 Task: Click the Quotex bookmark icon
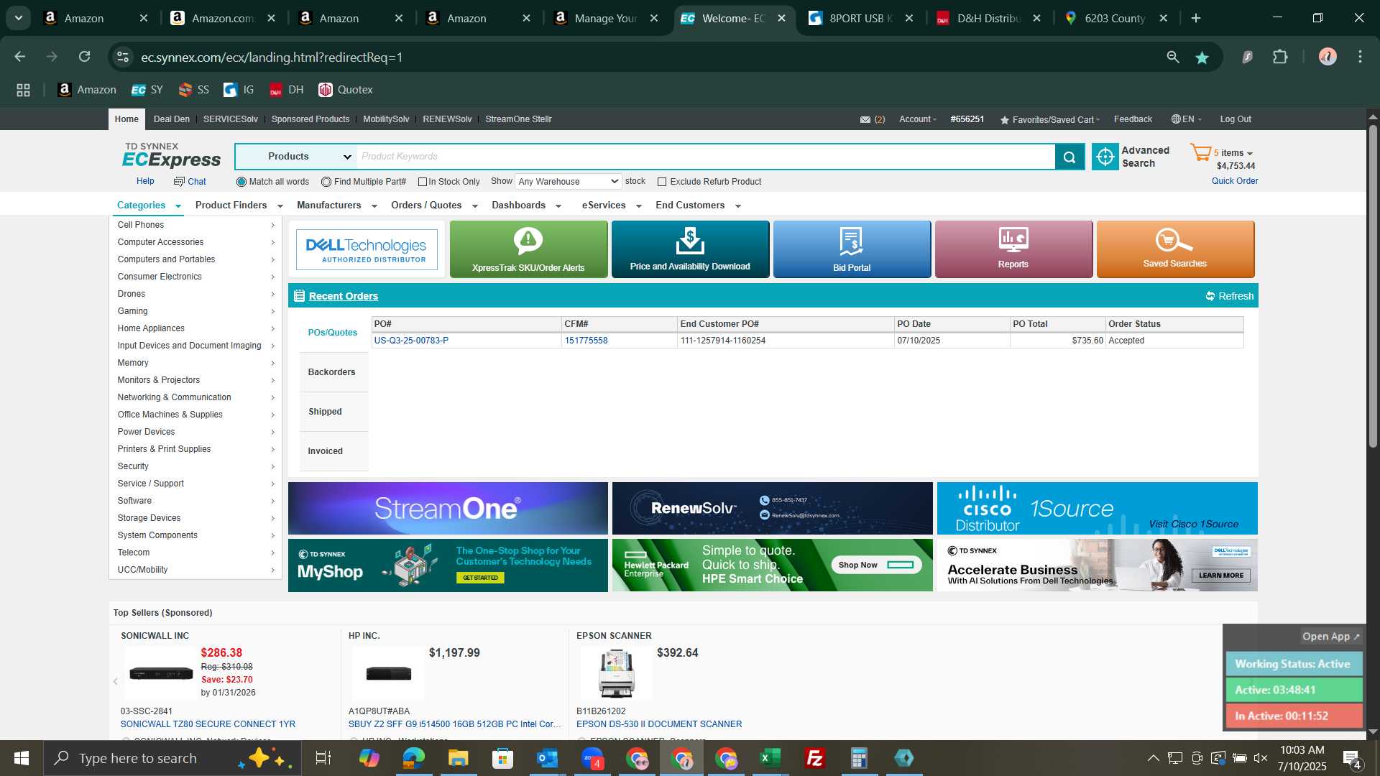[x=326, y=90]
